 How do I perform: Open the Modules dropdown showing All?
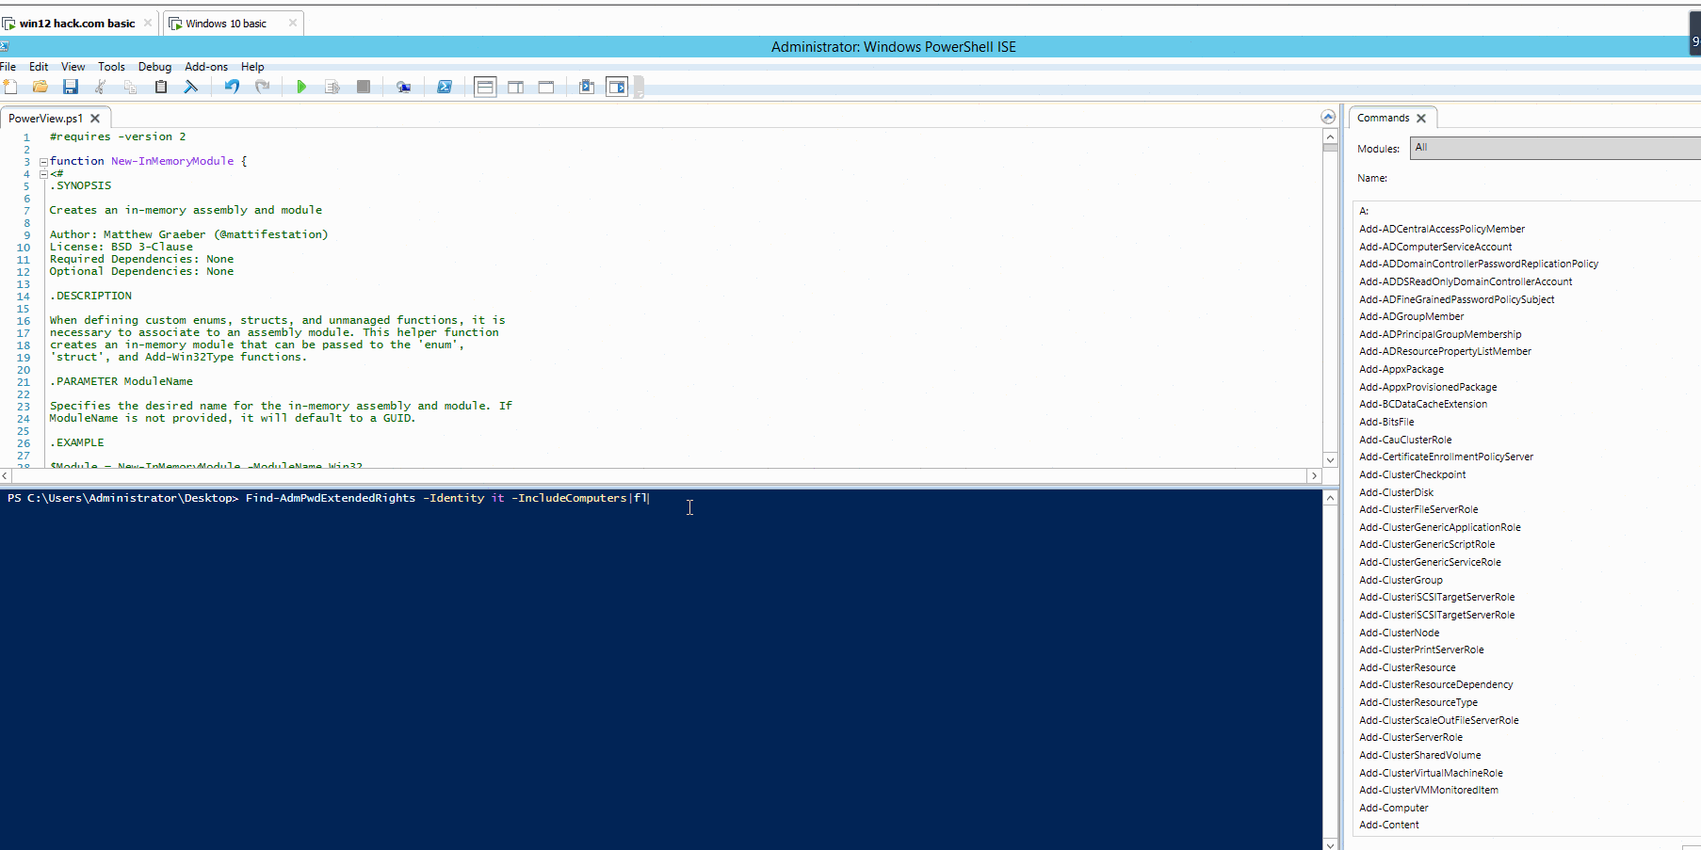click(1554, 148)
